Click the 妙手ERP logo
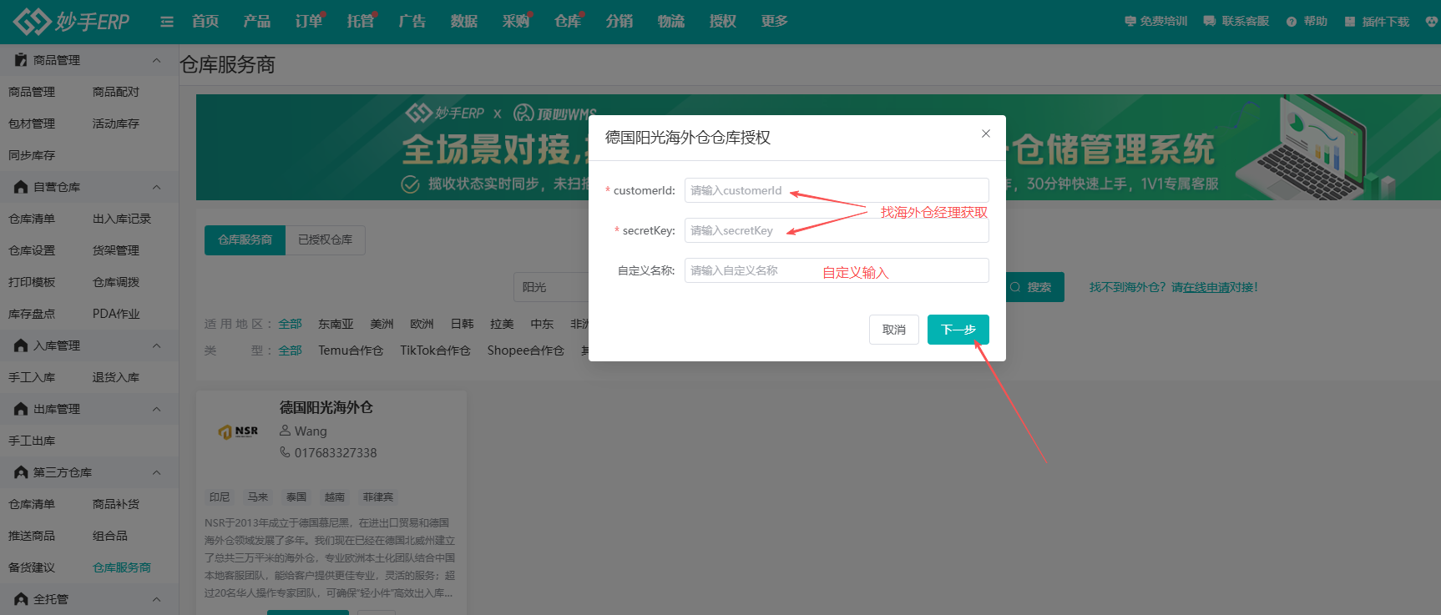The width and height of the screenshot is (1441, 615). (x=72, y=21)
